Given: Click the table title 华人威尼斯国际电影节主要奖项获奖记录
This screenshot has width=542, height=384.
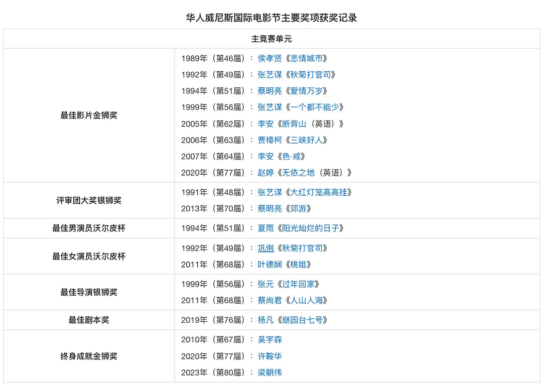Looking at the screenshot, I should 272,18.
